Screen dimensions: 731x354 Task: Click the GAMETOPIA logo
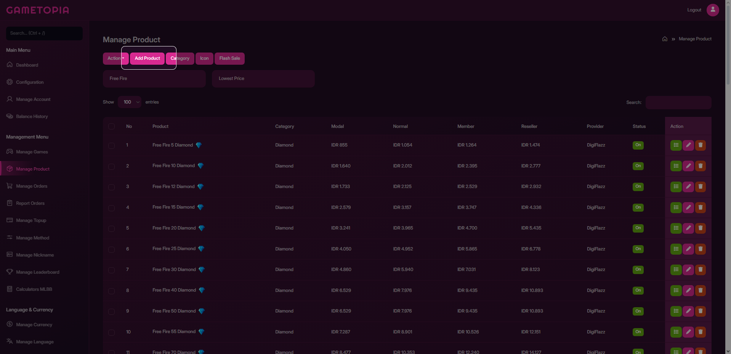click(x=37, y=10)
